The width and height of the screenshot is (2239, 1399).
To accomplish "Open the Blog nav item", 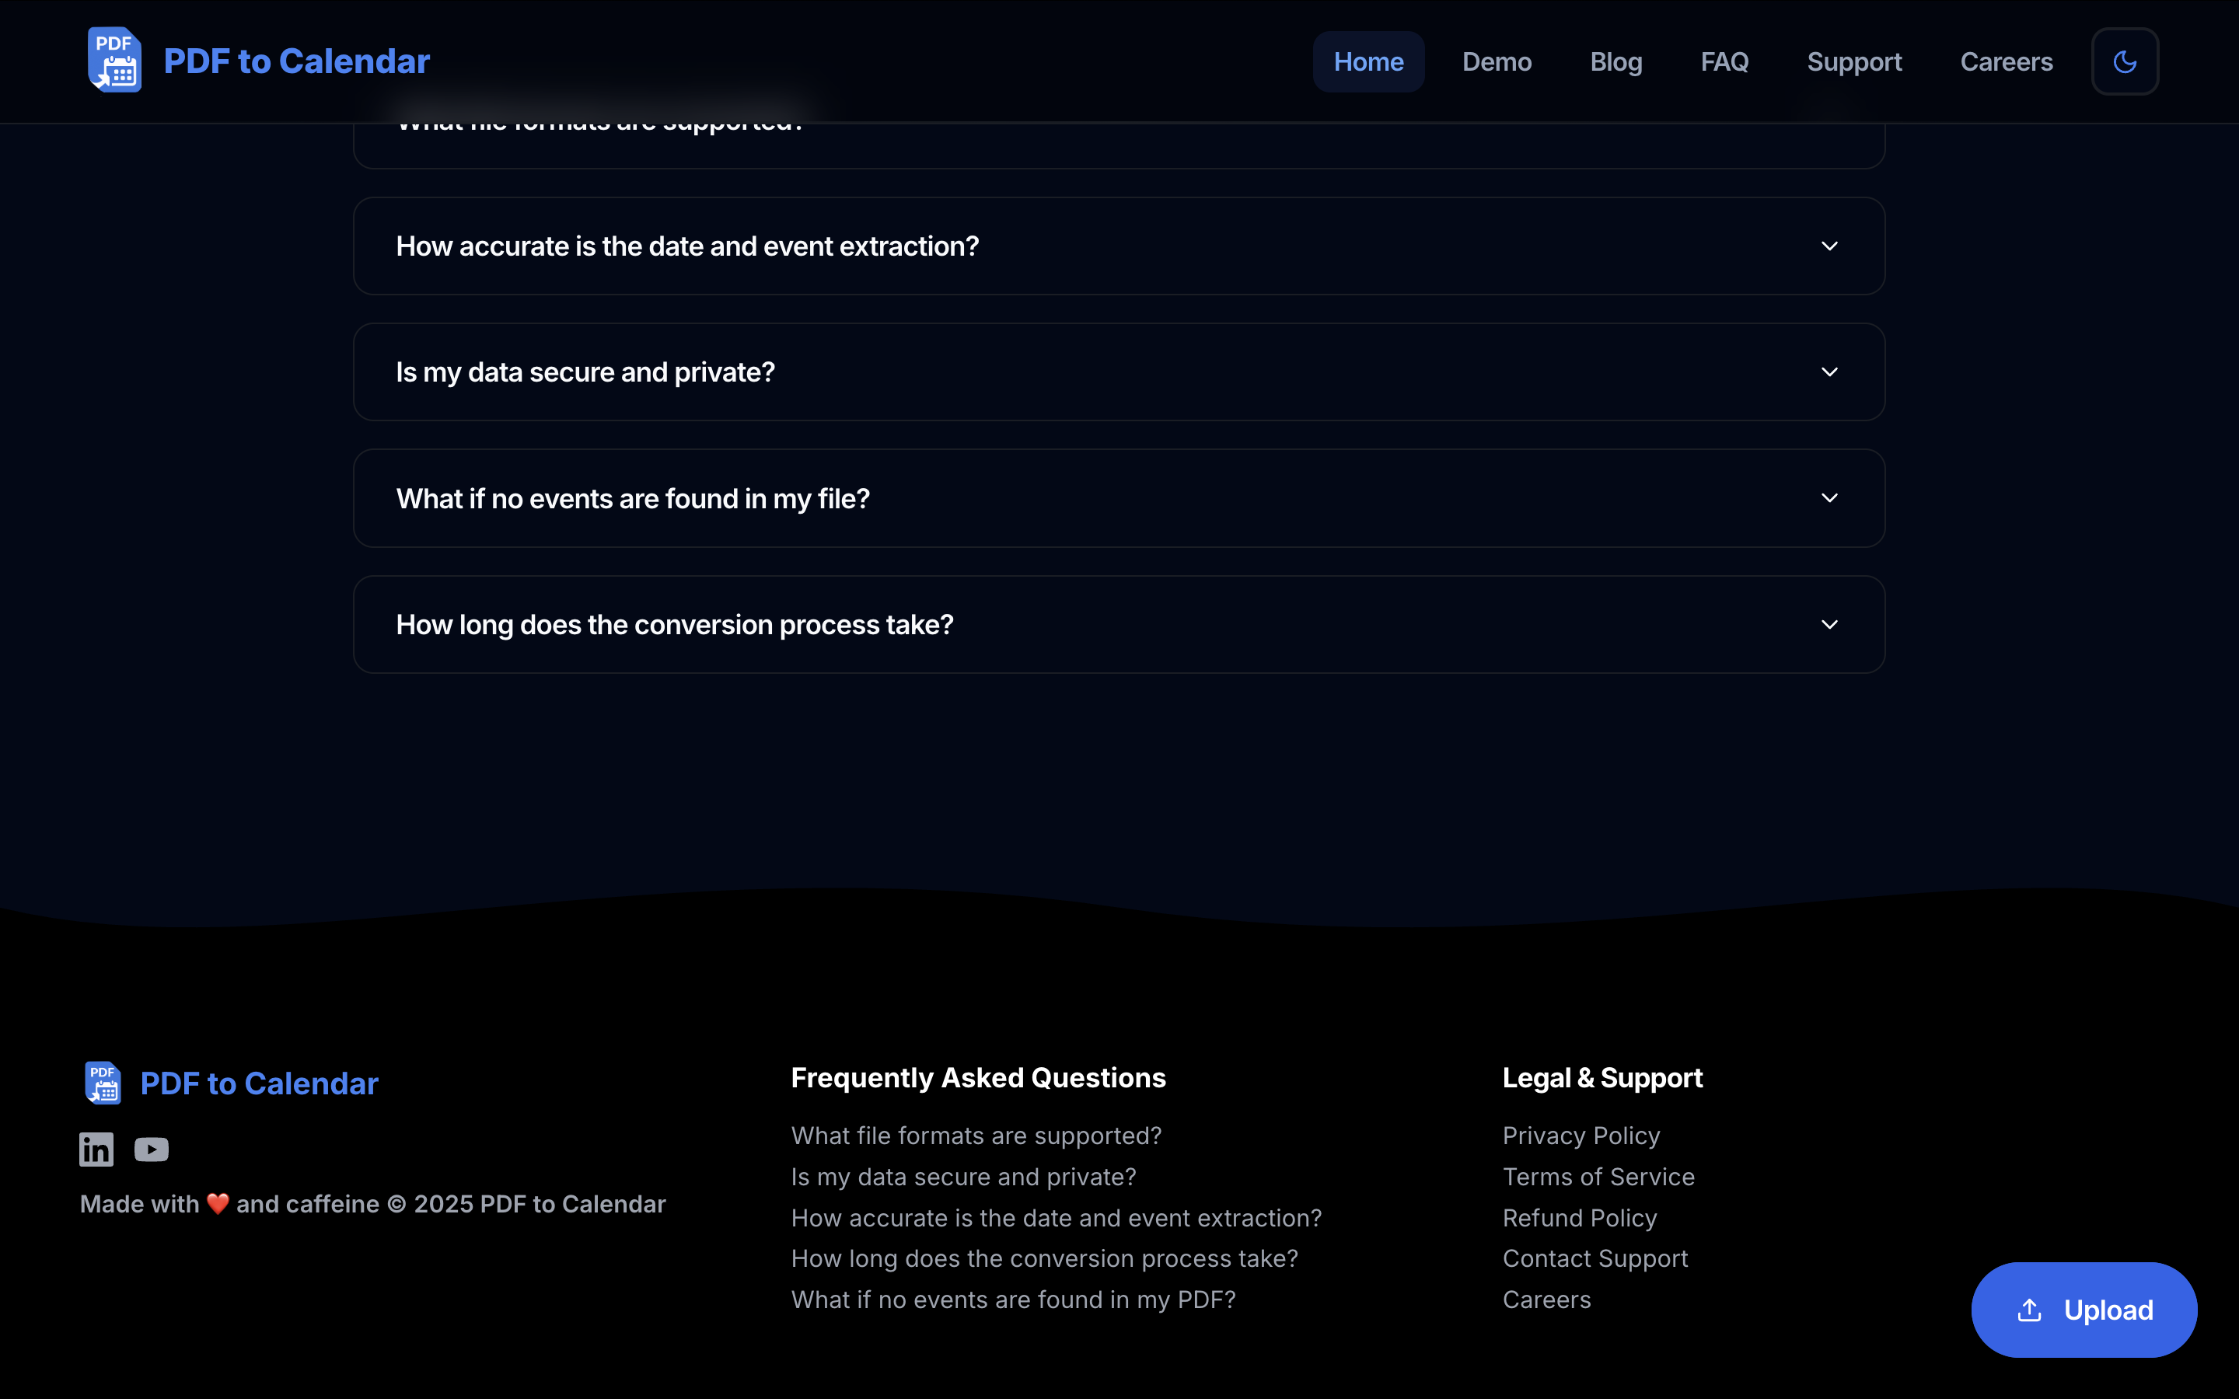I will pyautogui.click(x=1616, y=62).
